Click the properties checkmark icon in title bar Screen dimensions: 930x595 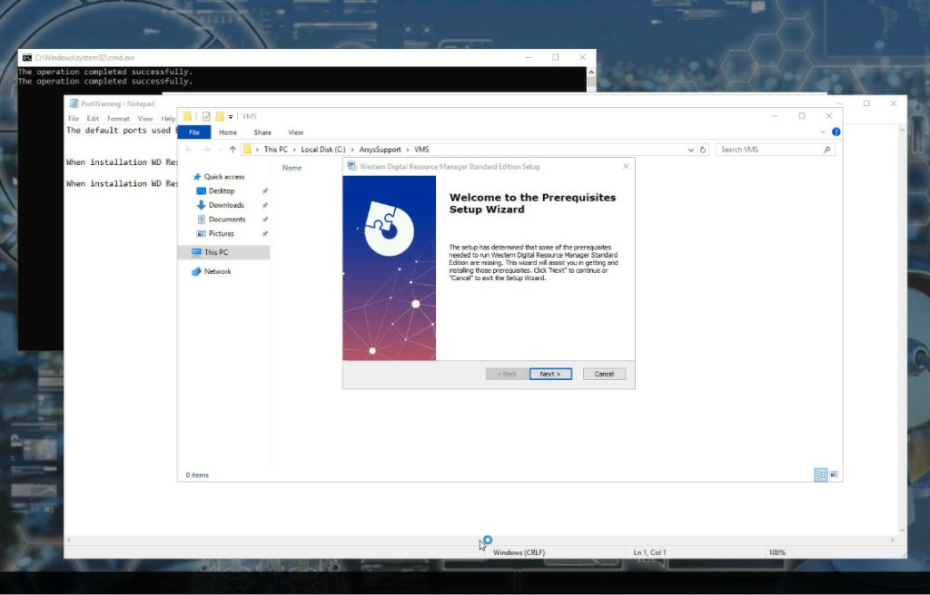point(206,116)
